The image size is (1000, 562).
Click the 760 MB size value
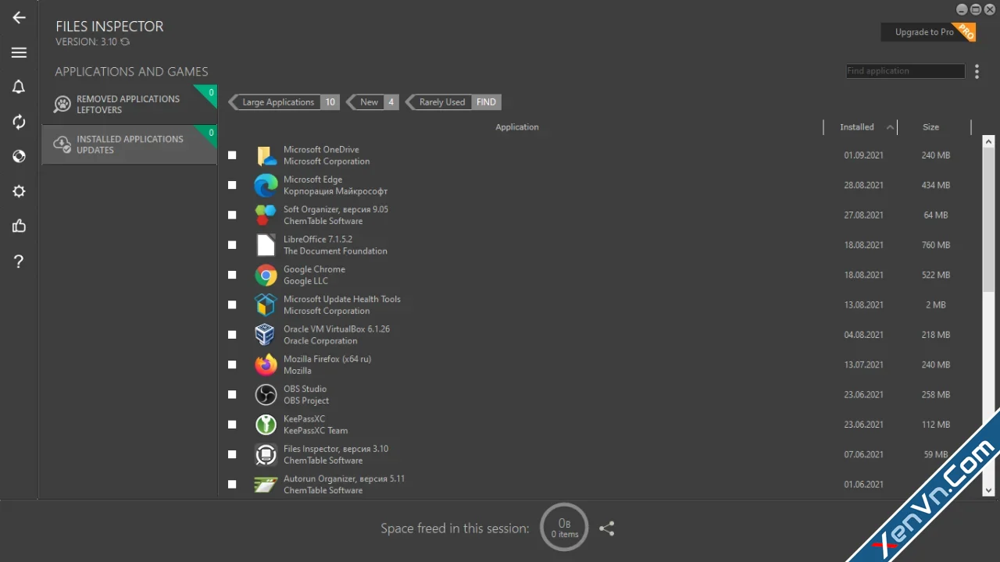pos(935,245)
